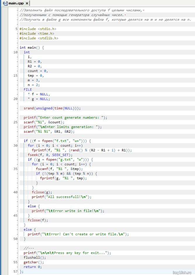Click the third comment line starting 'Получить'
This screenshot has height=275, width=195.
[x=105, y=20]
